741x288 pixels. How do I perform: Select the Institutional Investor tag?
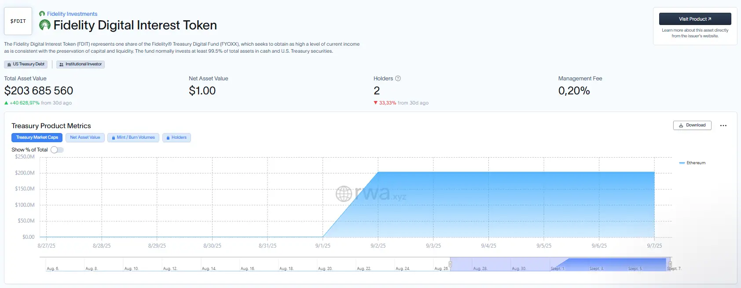[81, 64]
